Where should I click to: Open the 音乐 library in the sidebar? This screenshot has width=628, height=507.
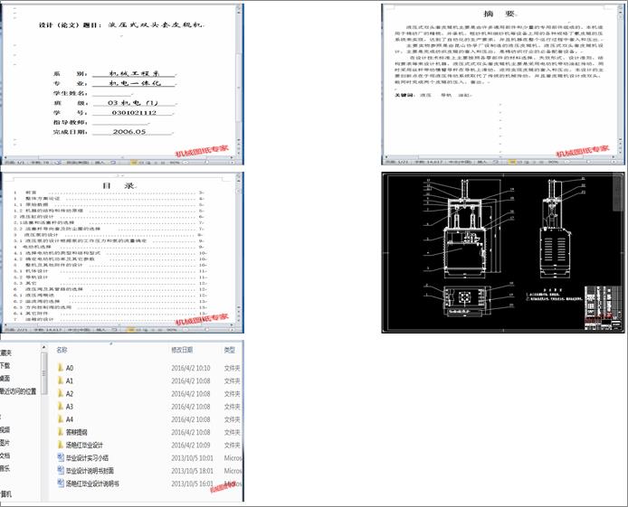5,468
